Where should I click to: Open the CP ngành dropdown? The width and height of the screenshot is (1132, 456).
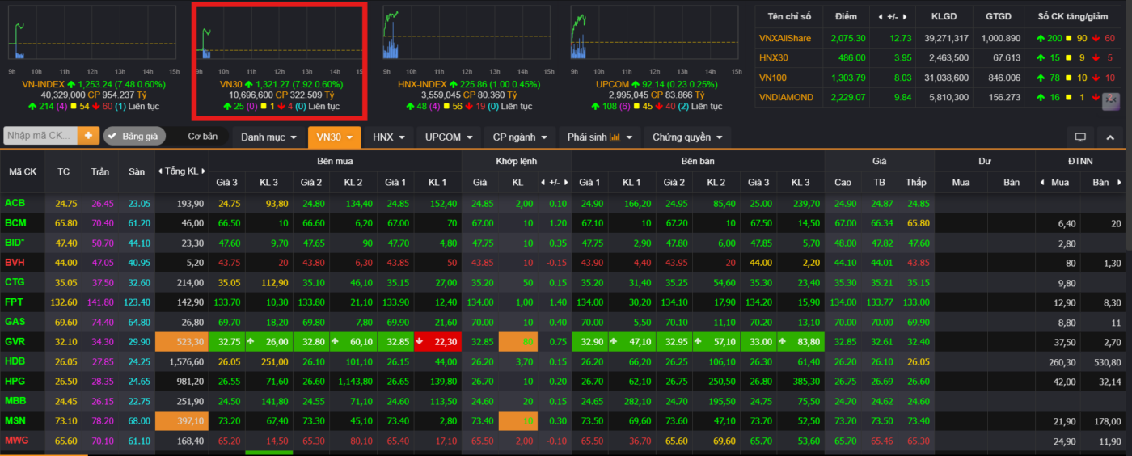click(x=520, y=137)
